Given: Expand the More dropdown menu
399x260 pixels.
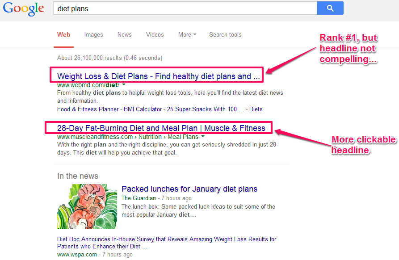Looking at the screenshot, I should tap(187, 34).
